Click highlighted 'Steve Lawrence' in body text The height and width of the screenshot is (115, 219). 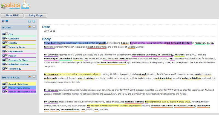tap(53, 43)
